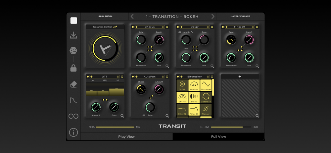Click the Chorus module move handle icon
This screenshot has width=331, height=153.
pos(136,27)
